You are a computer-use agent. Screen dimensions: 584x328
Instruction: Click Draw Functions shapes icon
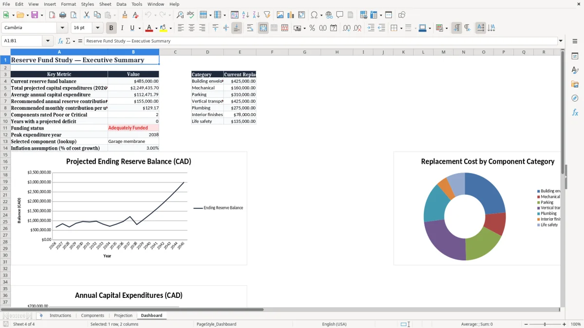click(x=401, y=15)
